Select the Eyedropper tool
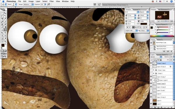The width and height of the screenshot is (175, 109). 5,39
